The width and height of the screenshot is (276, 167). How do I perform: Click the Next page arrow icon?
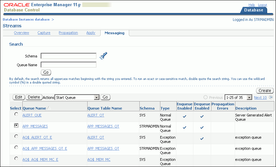(271, 97)
